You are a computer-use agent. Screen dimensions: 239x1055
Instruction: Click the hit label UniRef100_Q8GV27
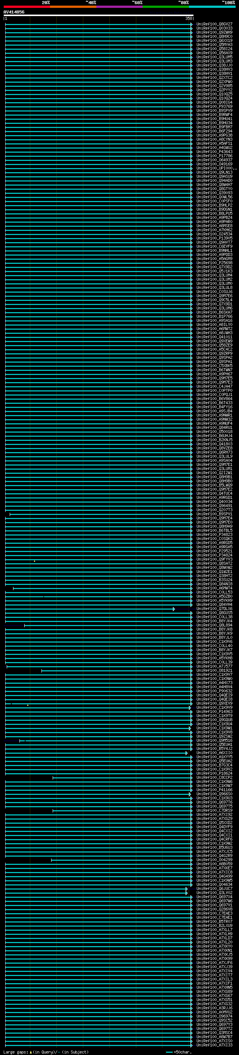coord(214,24)
